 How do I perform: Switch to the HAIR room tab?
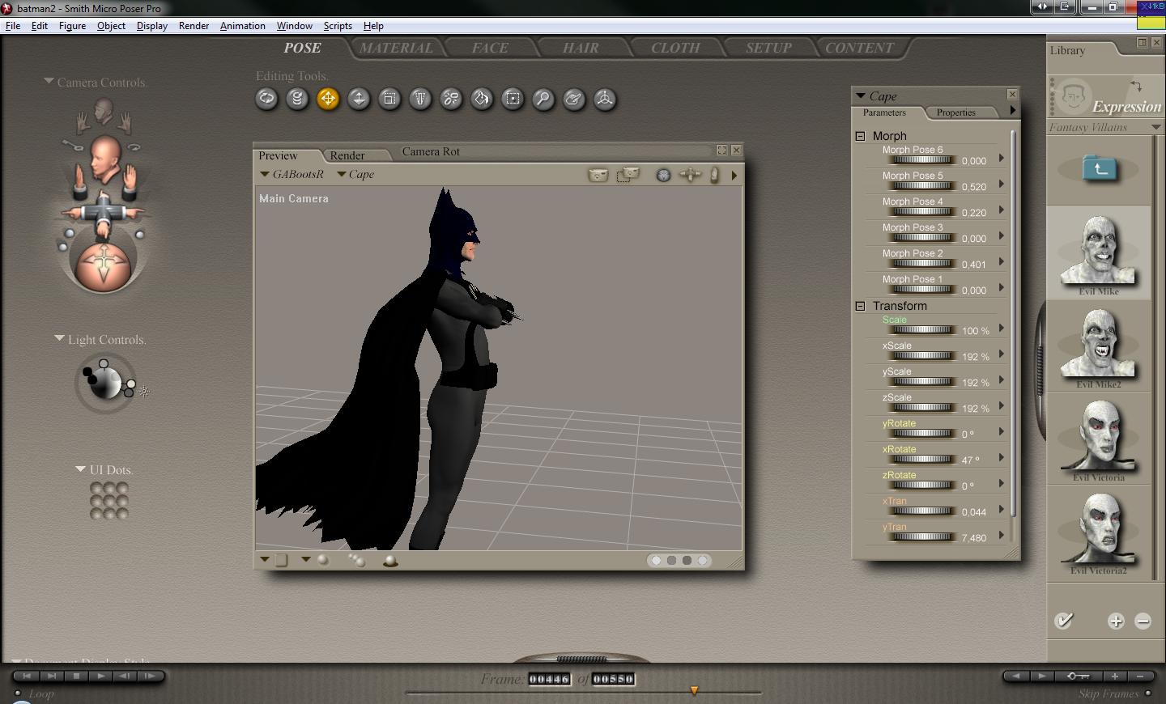pos(581,48)
